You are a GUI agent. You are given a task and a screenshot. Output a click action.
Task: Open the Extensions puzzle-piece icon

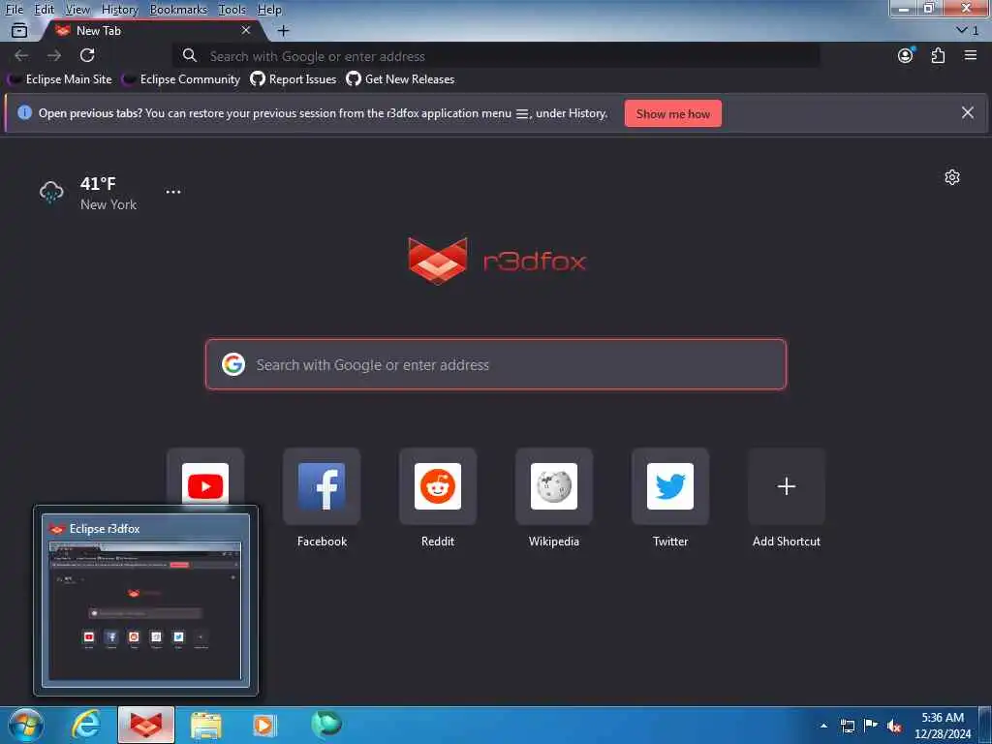938,55
